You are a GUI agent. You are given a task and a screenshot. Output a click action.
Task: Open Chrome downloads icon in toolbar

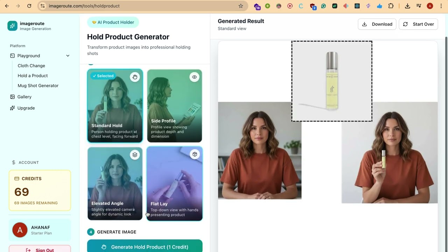click(407, 6)
